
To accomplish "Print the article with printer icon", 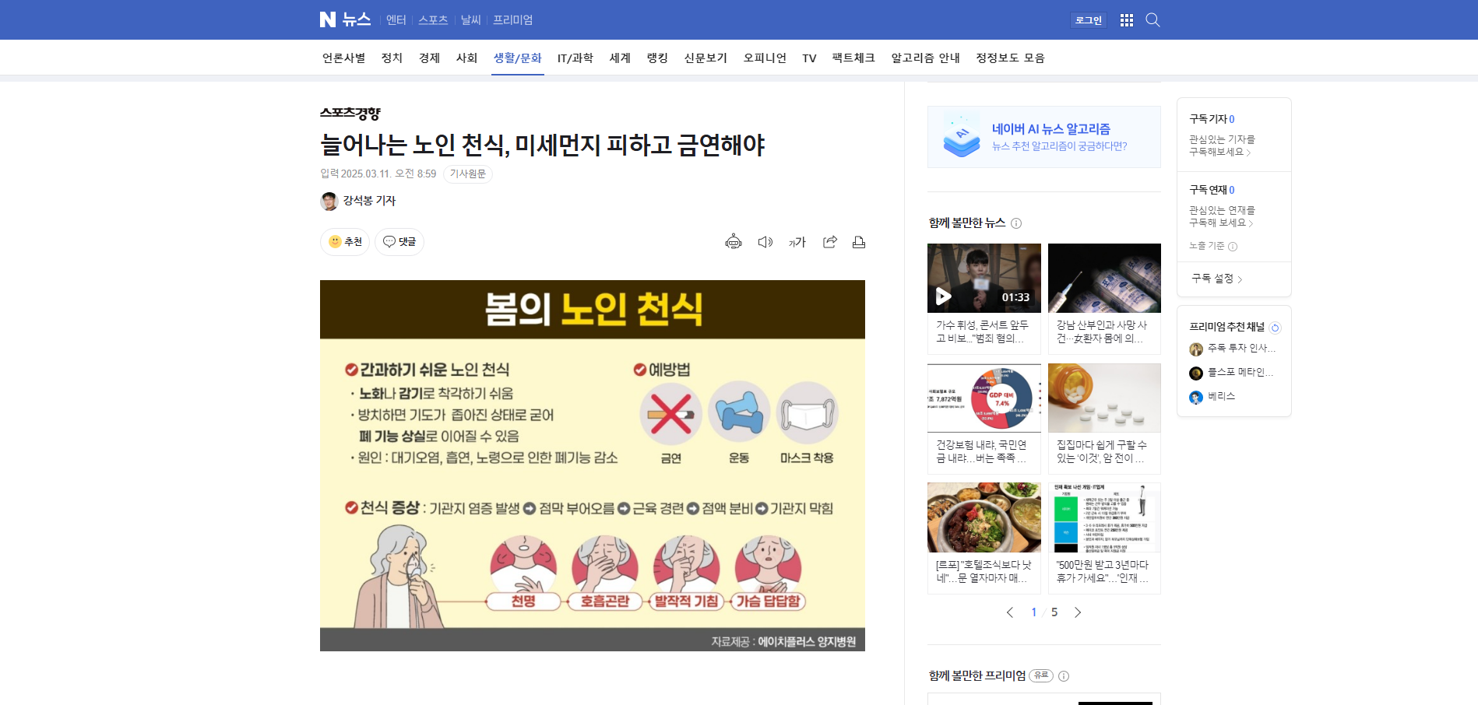I will (x=858, y=242).
